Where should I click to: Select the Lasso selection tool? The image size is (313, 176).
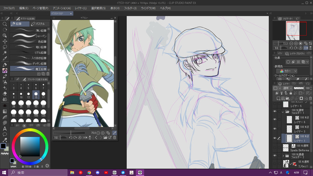(x=5, y=47)
